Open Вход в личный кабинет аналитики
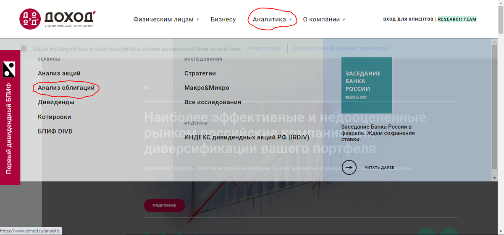504x235 pixels. tap(341, 49)
